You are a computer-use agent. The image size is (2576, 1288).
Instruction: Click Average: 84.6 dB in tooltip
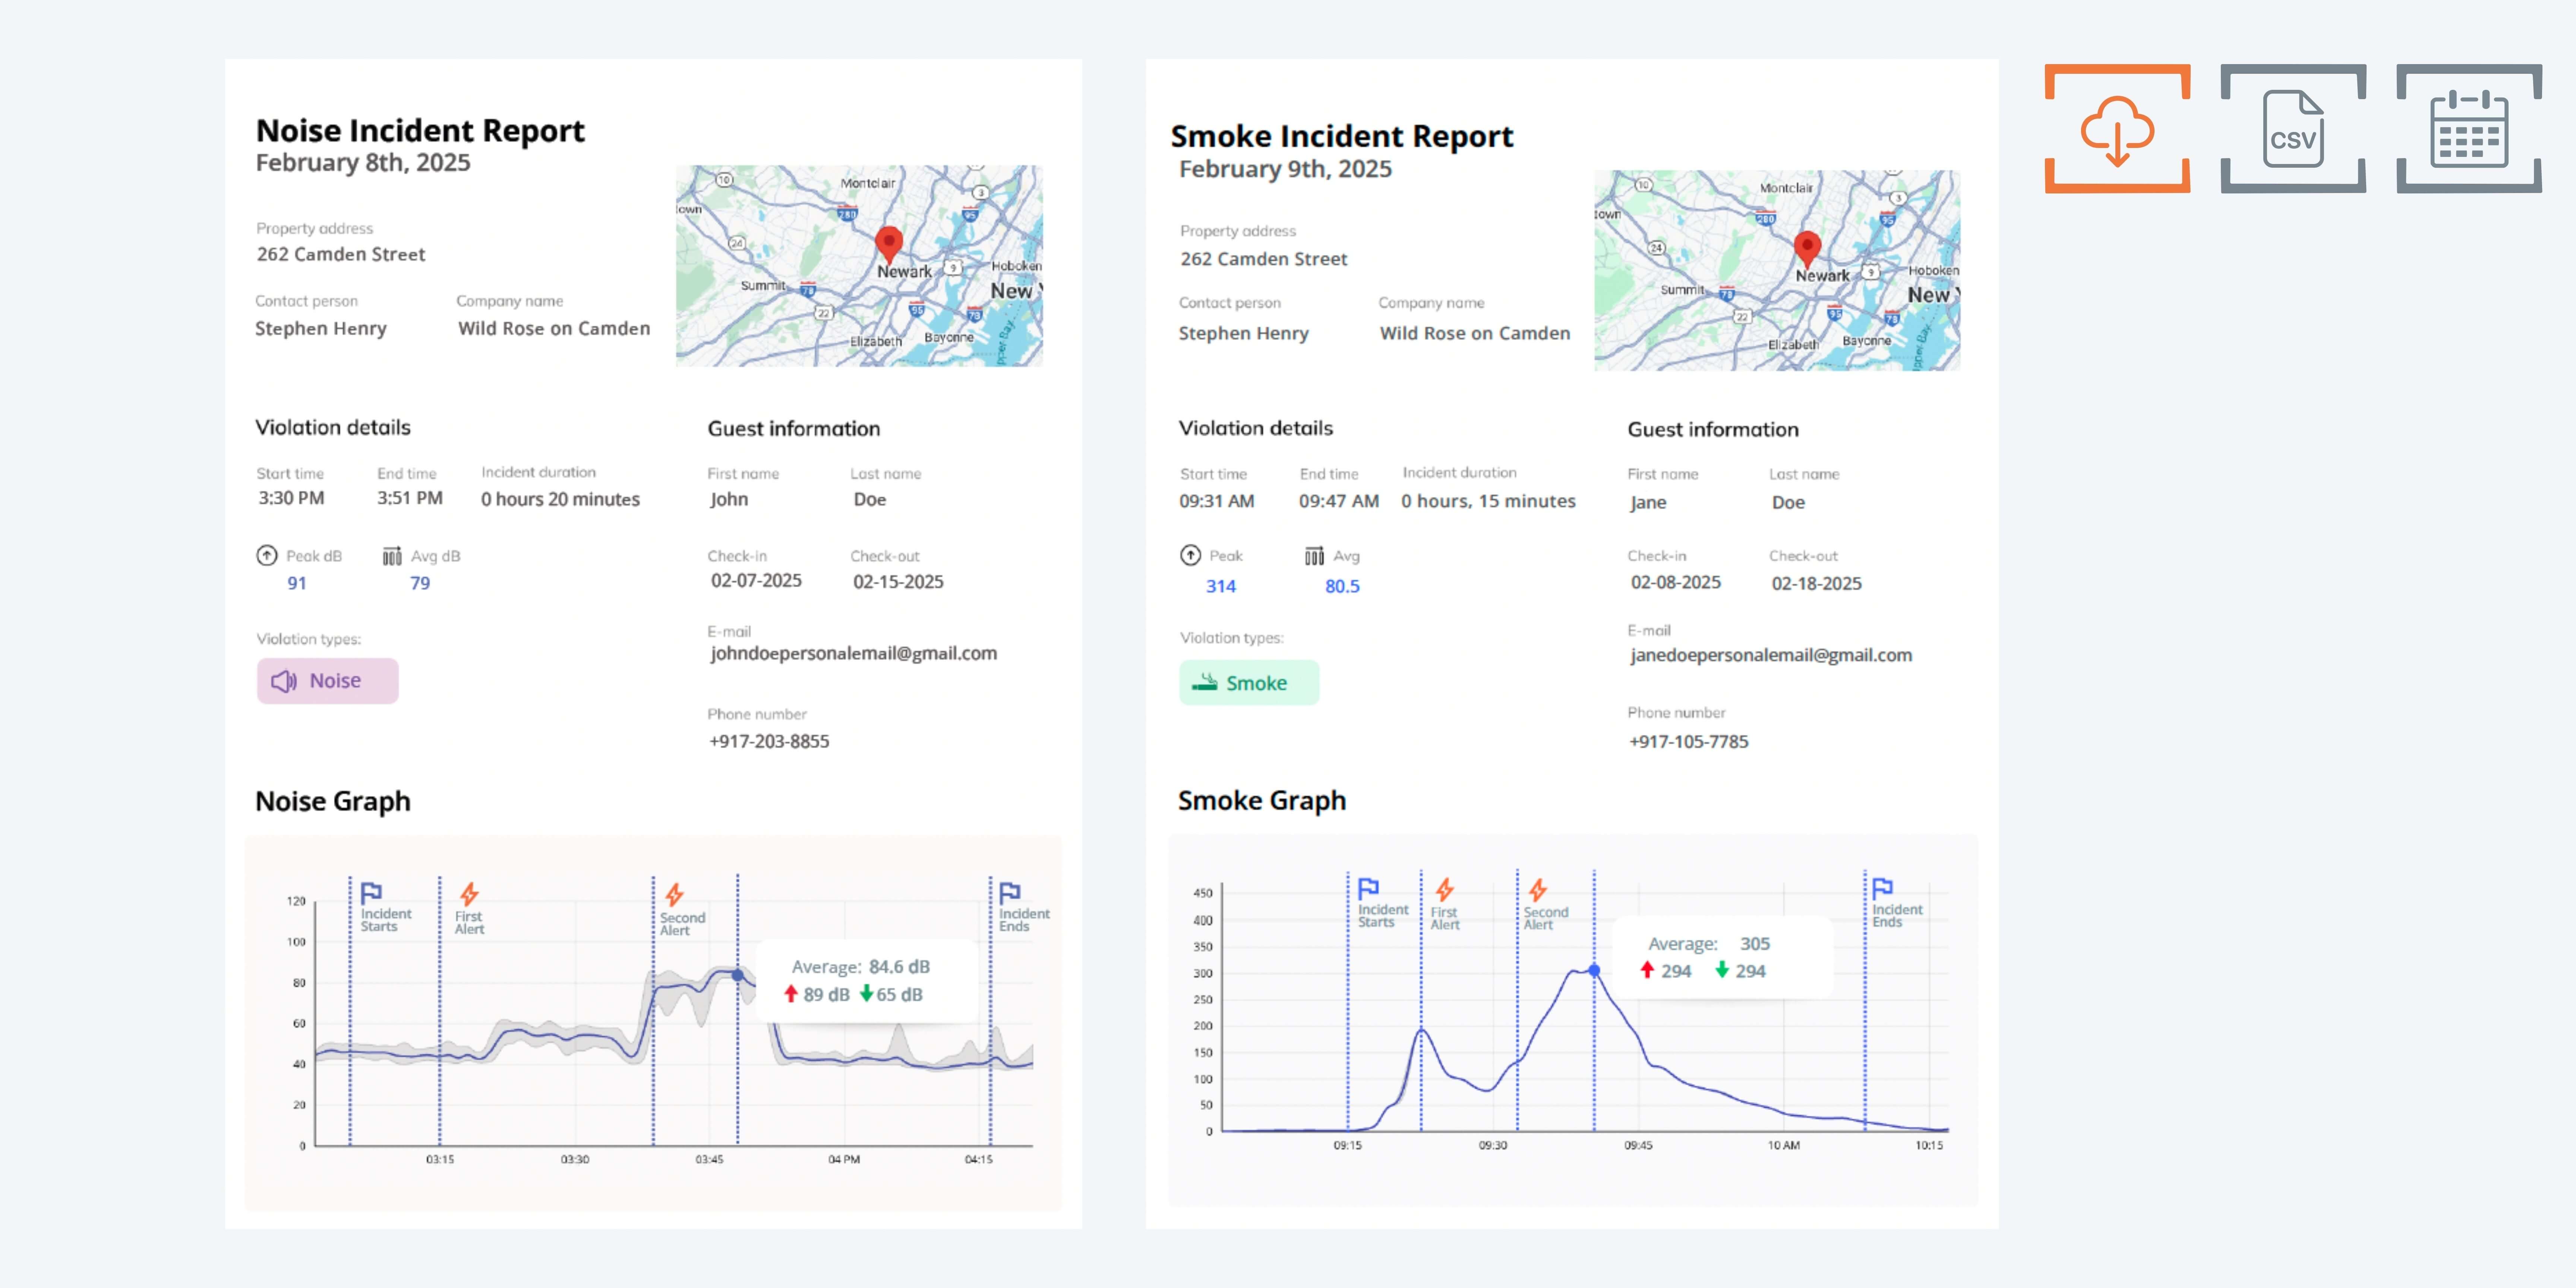click(860, 967)
